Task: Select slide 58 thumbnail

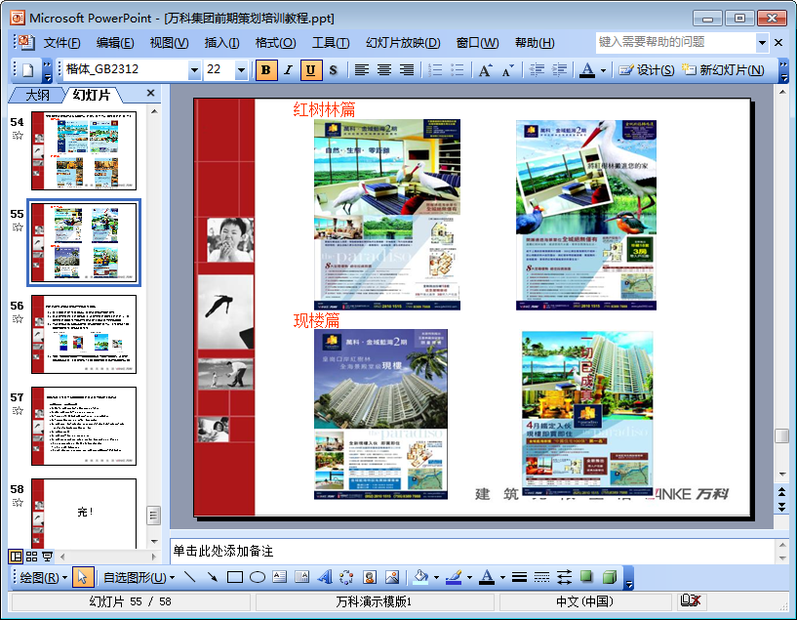Action: (x=84, y=514)
